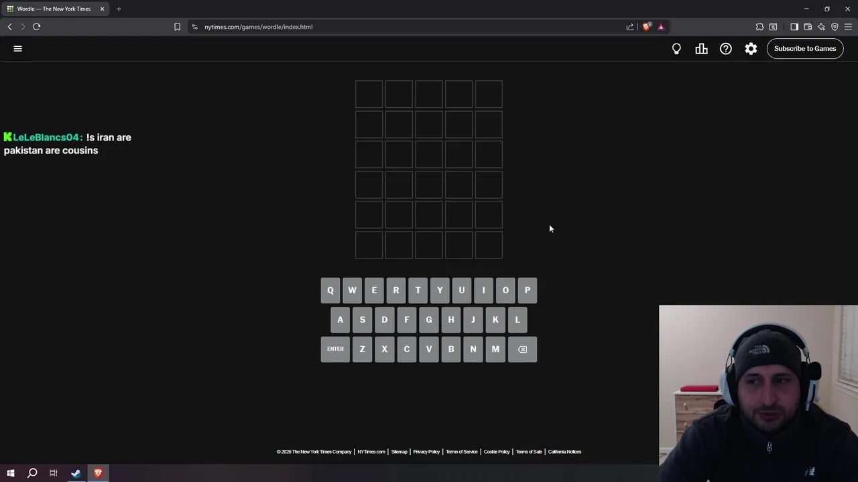Open California Notices footer link

click(564, 452)
